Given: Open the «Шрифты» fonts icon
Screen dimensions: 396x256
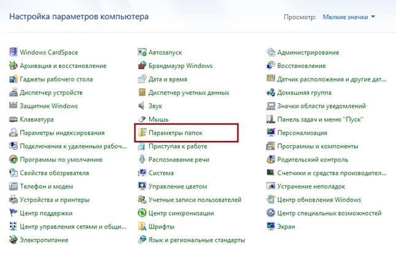Looking at the screenshot, I should click(x=142, y=226).
